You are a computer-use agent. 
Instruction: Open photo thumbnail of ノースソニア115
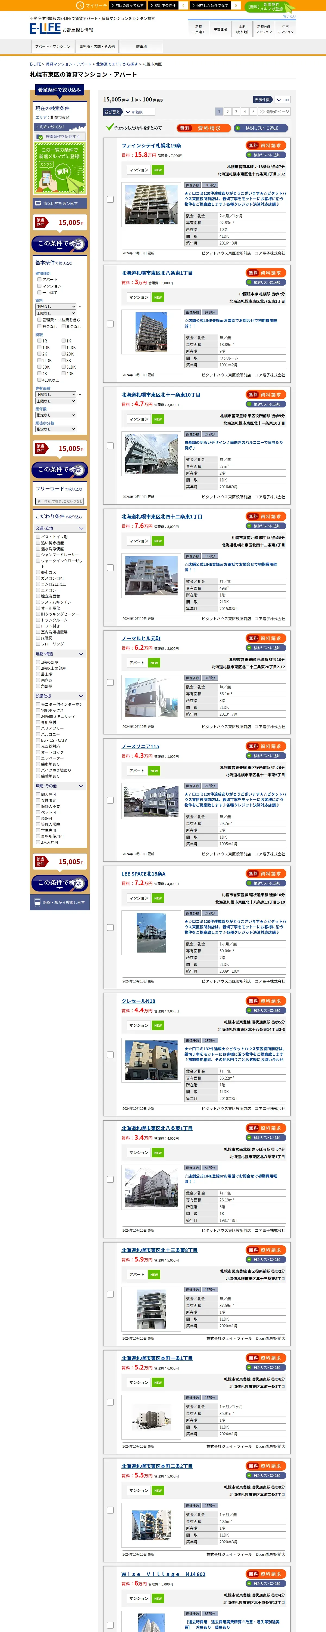151,801
